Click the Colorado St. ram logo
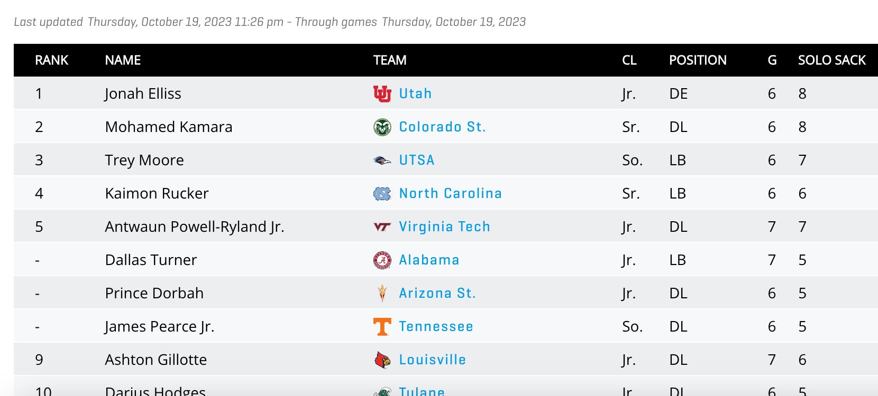Screen dimensions: 878x396 point(382,127)
